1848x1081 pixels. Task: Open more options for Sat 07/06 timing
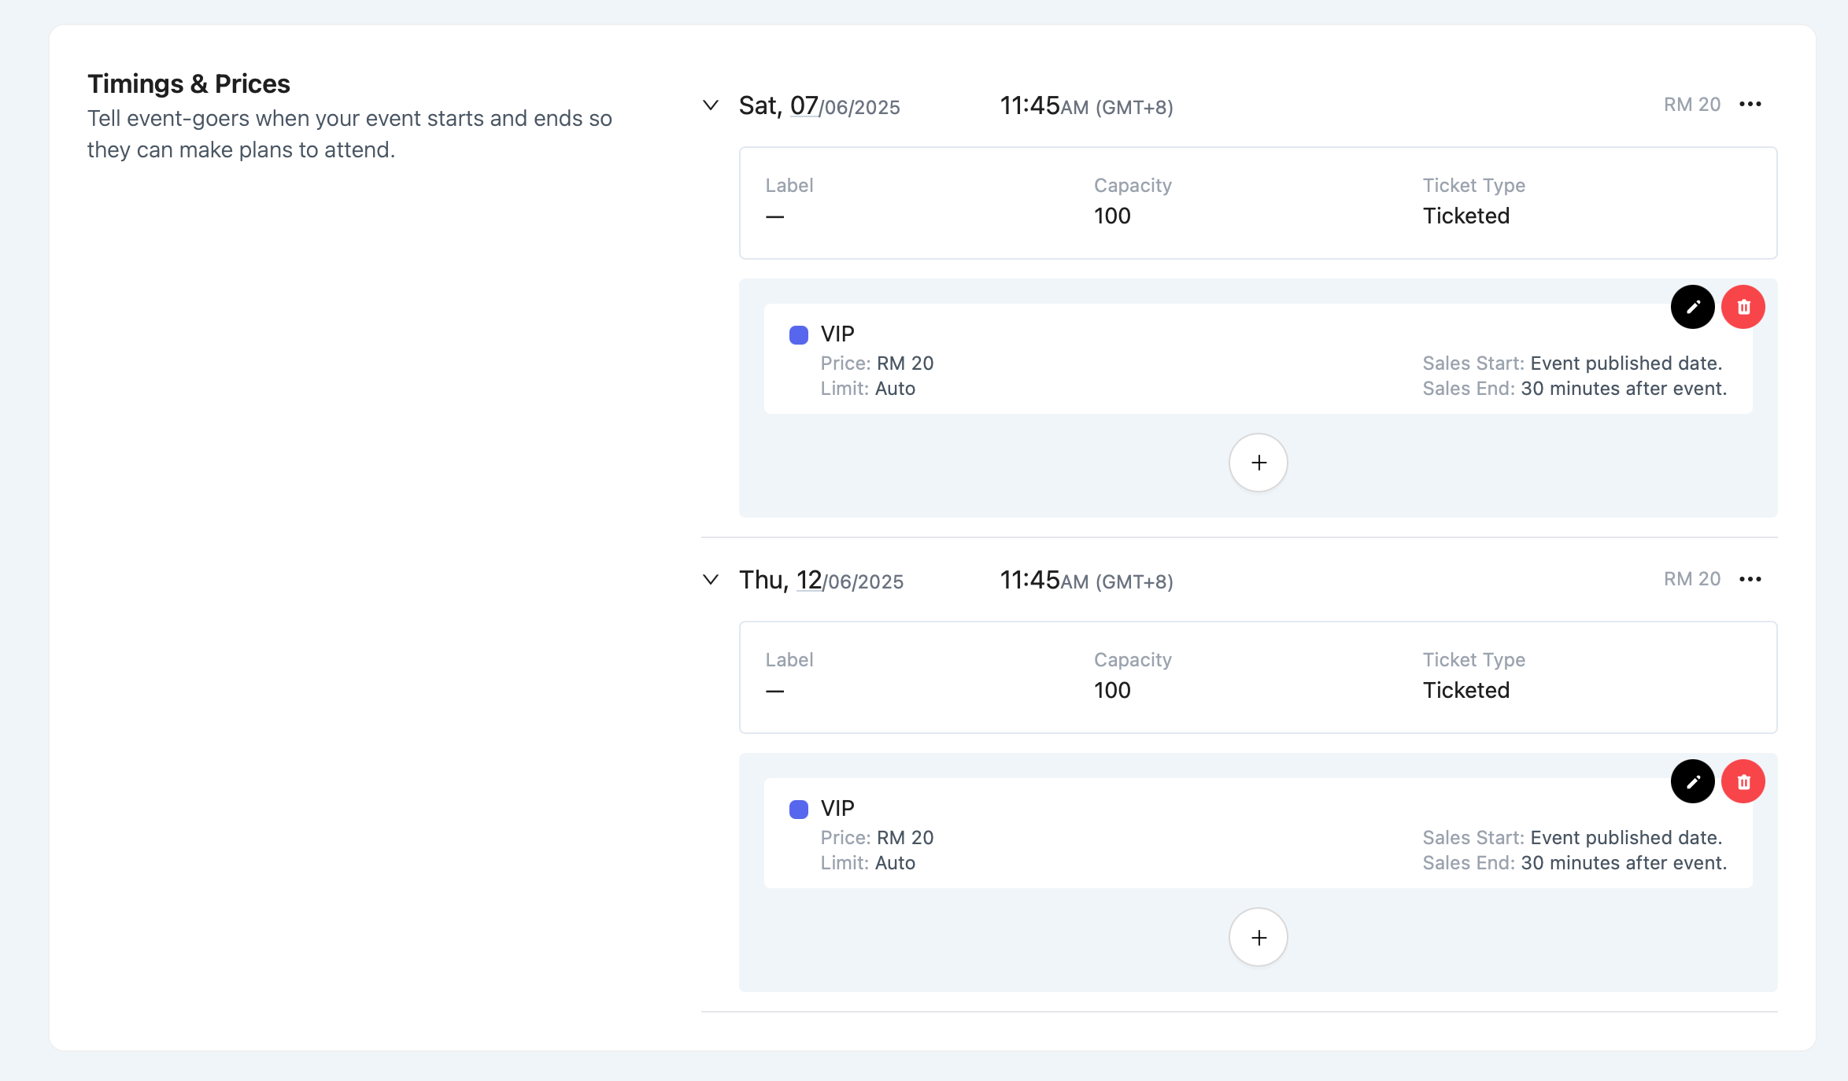[1750, 105]
